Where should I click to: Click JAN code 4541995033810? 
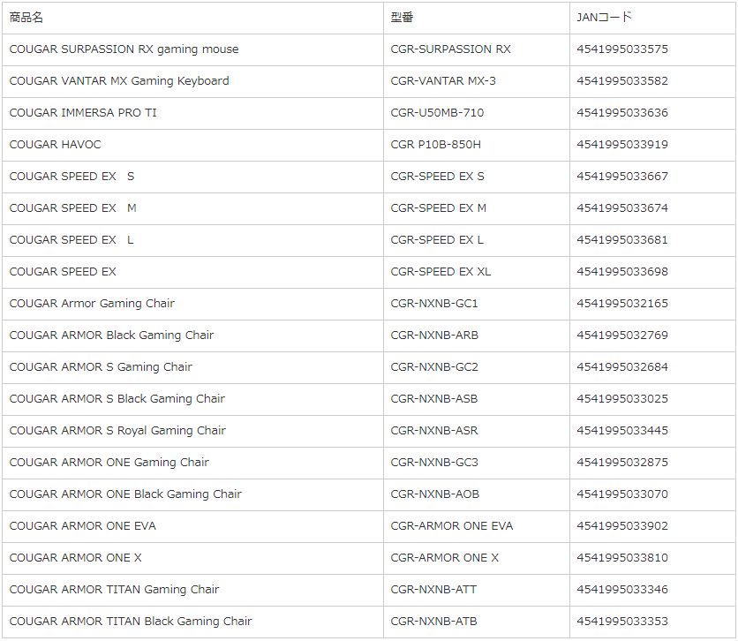[622, 558]
